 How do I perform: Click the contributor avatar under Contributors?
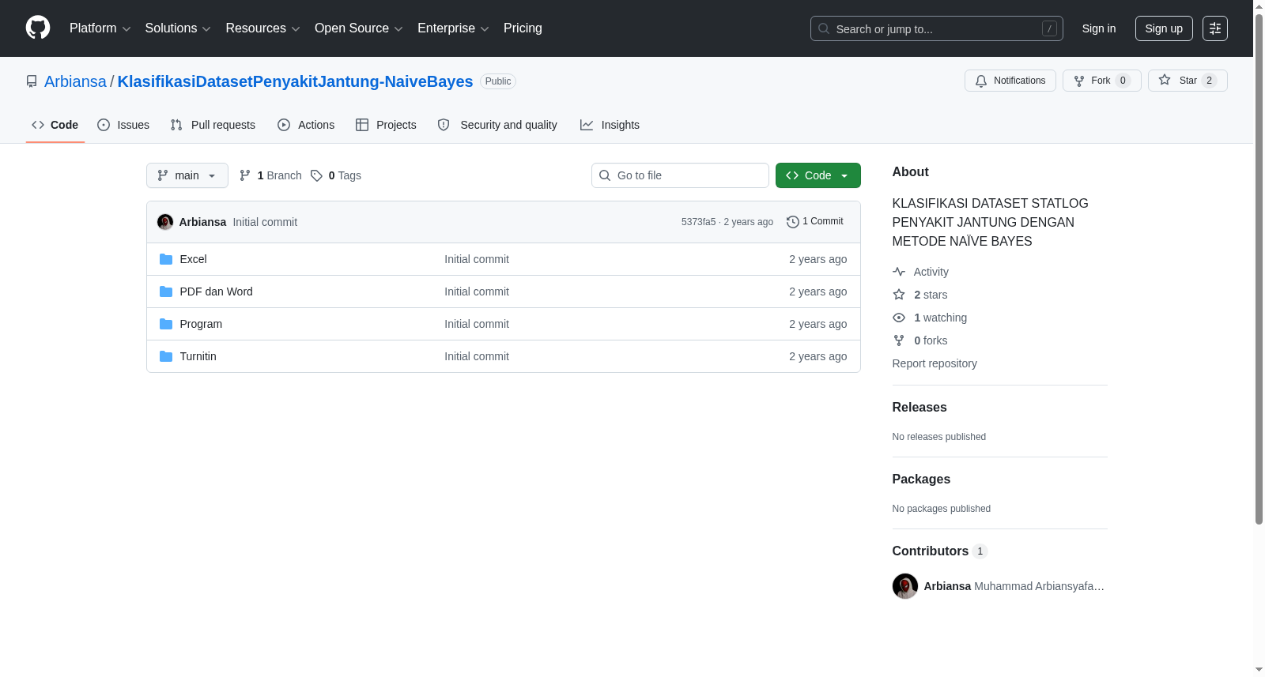(x=905, y=586)
